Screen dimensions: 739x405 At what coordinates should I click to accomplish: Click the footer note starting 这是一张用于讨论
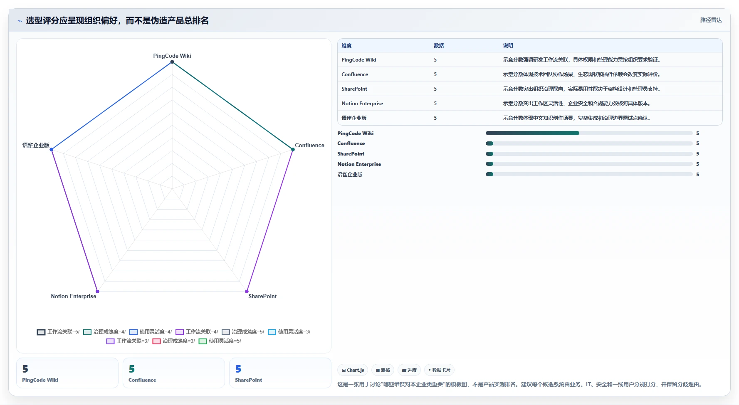click(x=521, y=384)
